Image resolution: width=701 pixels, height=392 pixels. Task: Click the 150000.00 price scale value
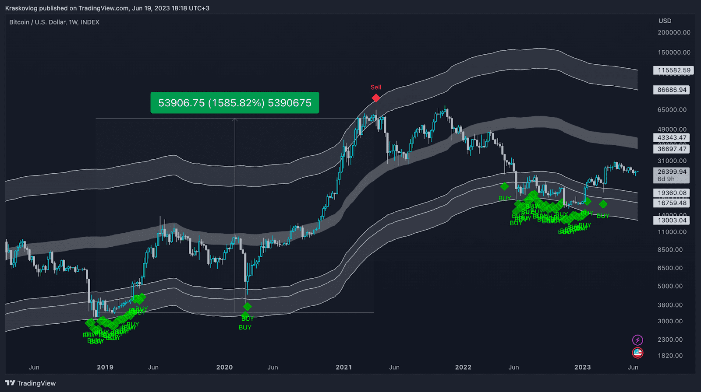tap(674, 52)
